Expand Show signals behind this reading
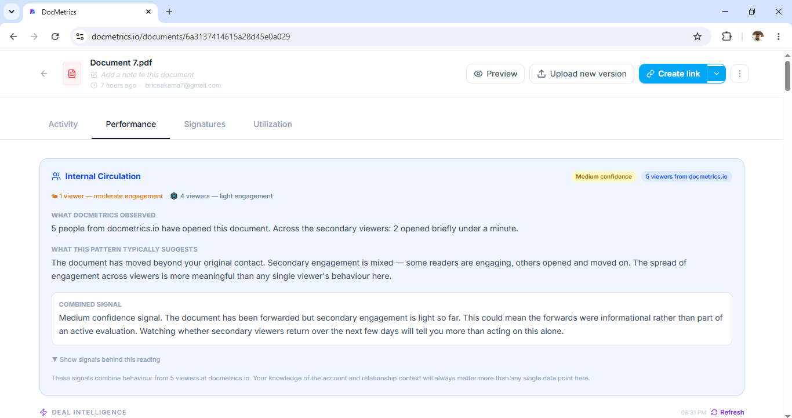Screen dimensions: 792x418 click(106, 359)
